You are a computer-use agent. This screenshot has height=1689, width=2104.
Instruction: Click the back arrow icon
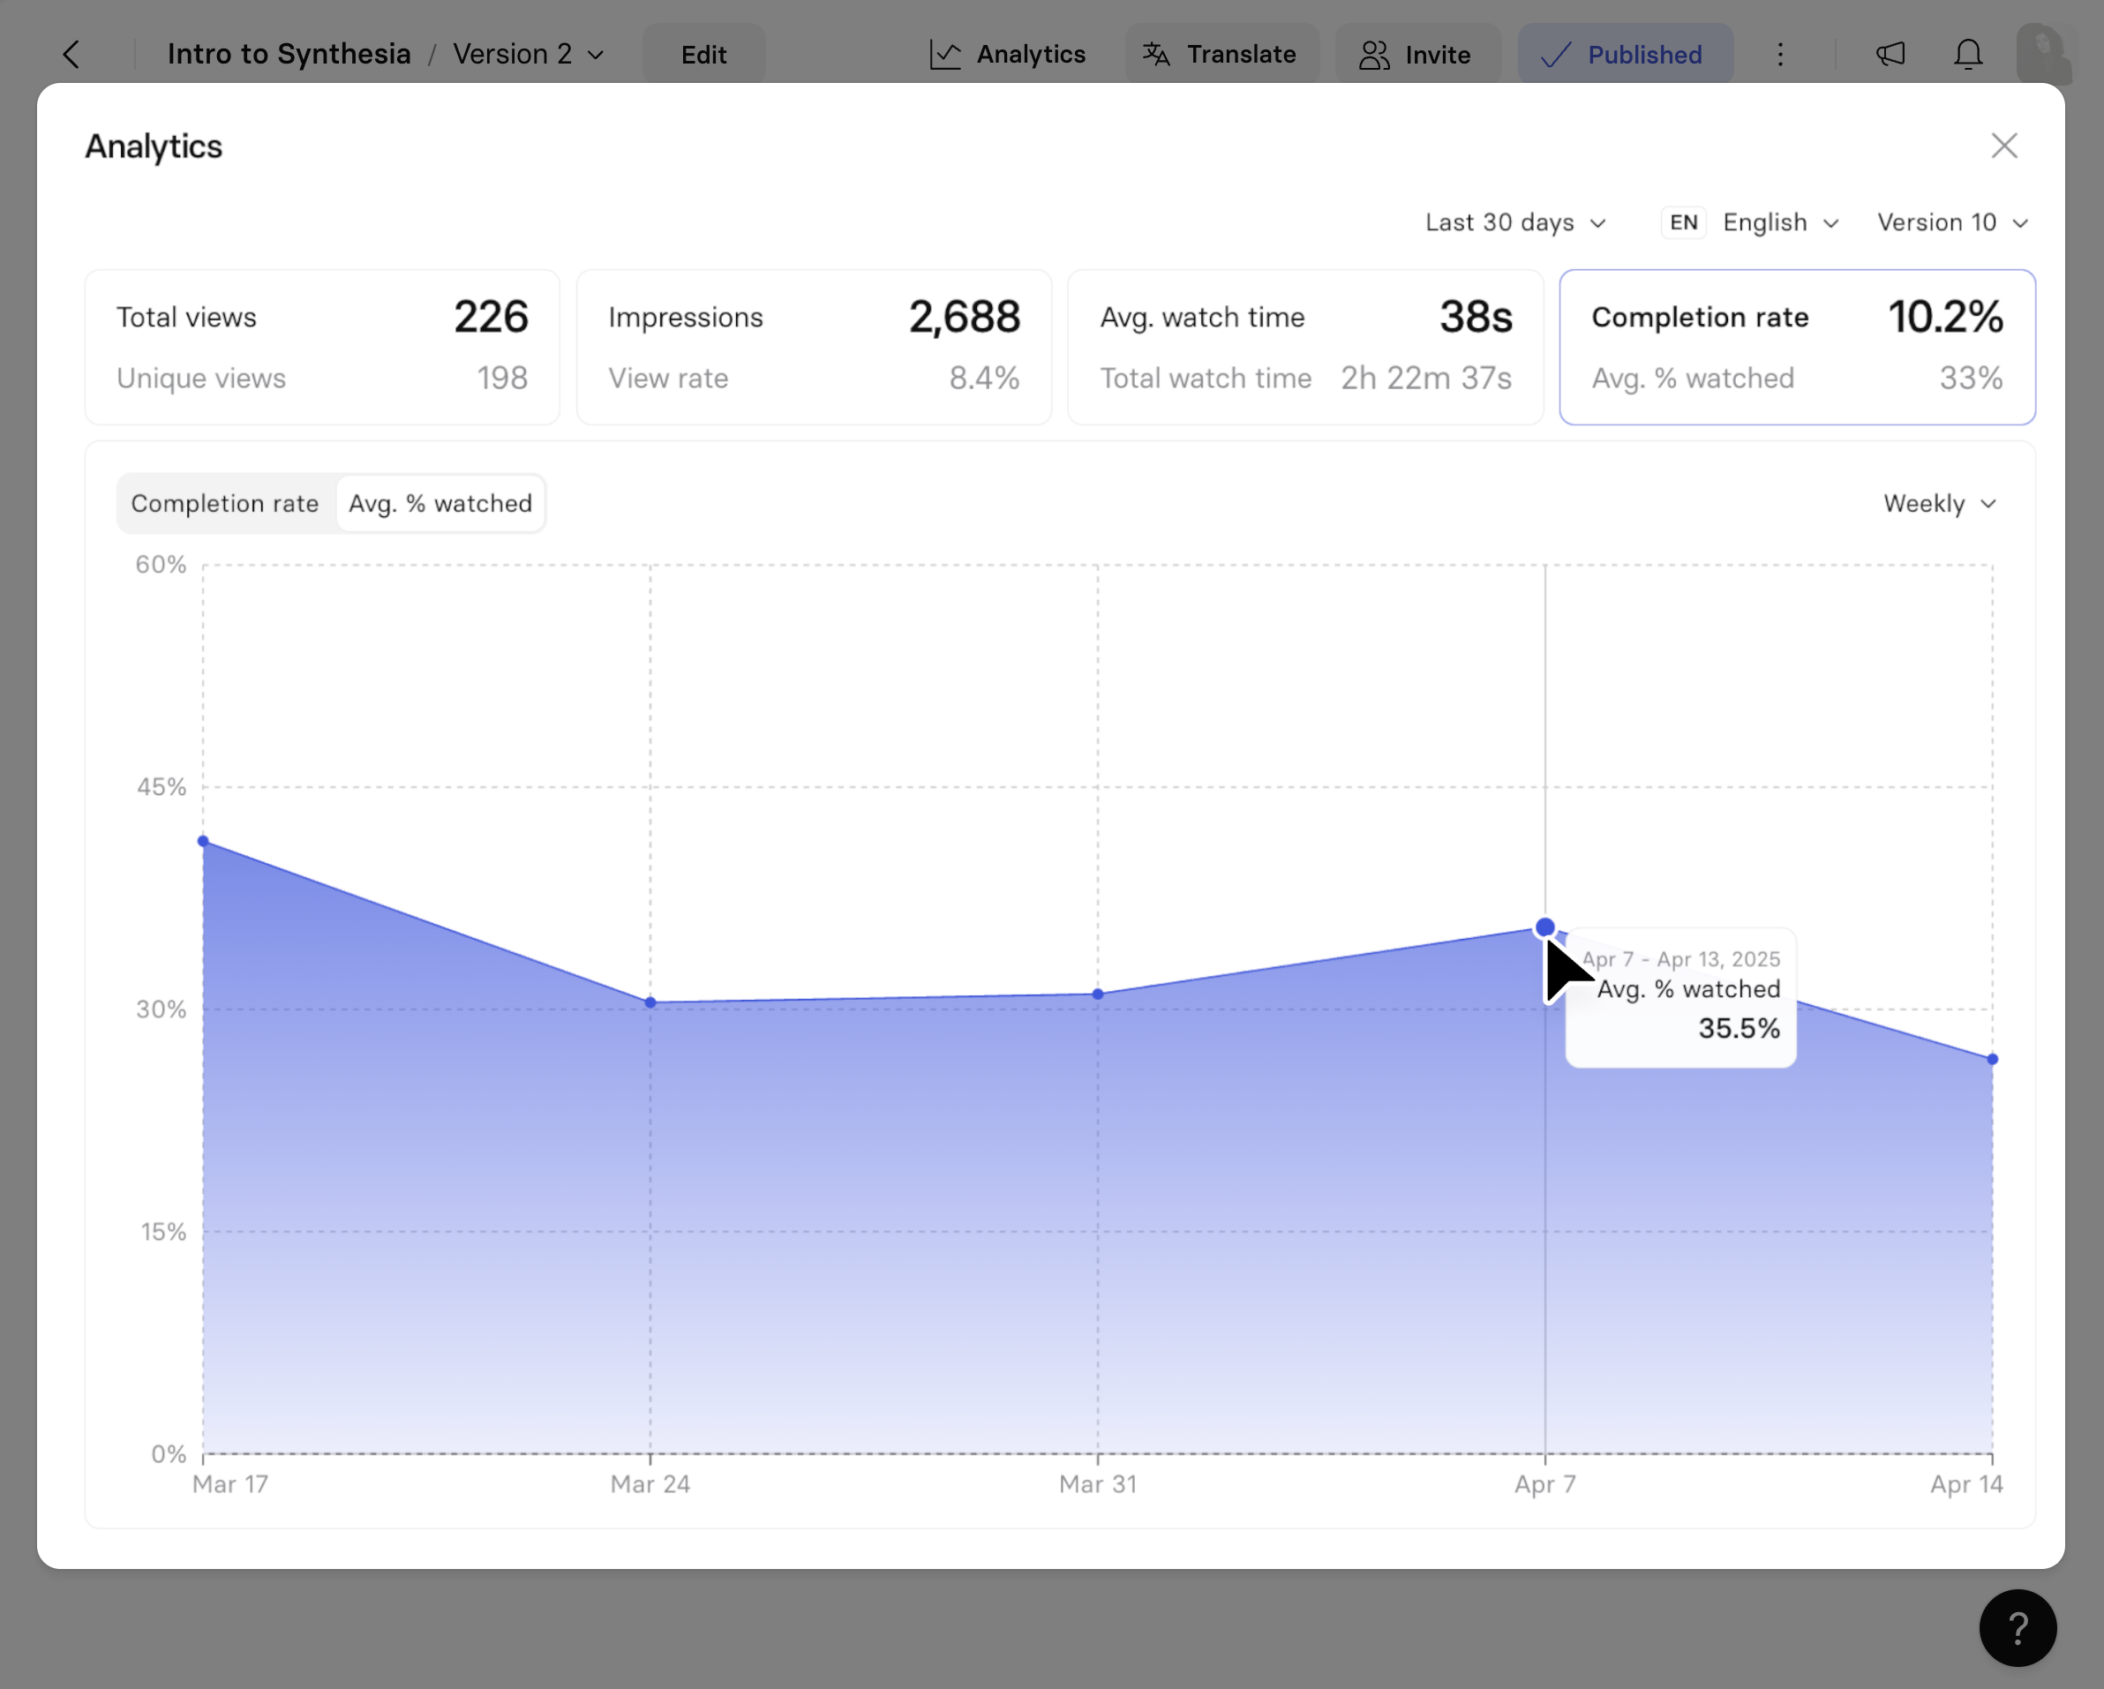coord(71,55)
